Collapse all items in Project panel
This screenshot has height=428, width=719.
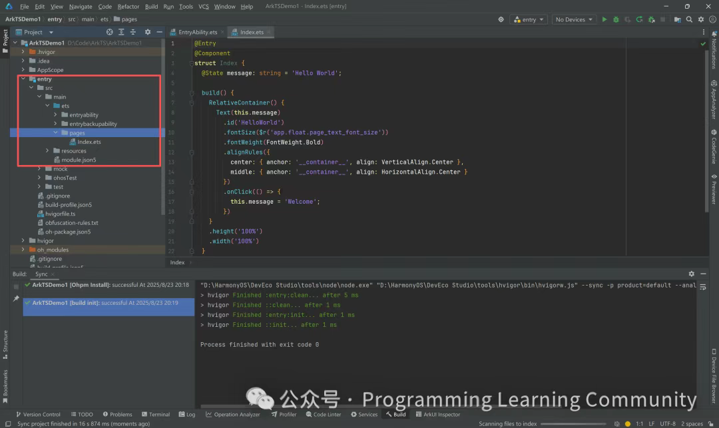tap(133, 32)
